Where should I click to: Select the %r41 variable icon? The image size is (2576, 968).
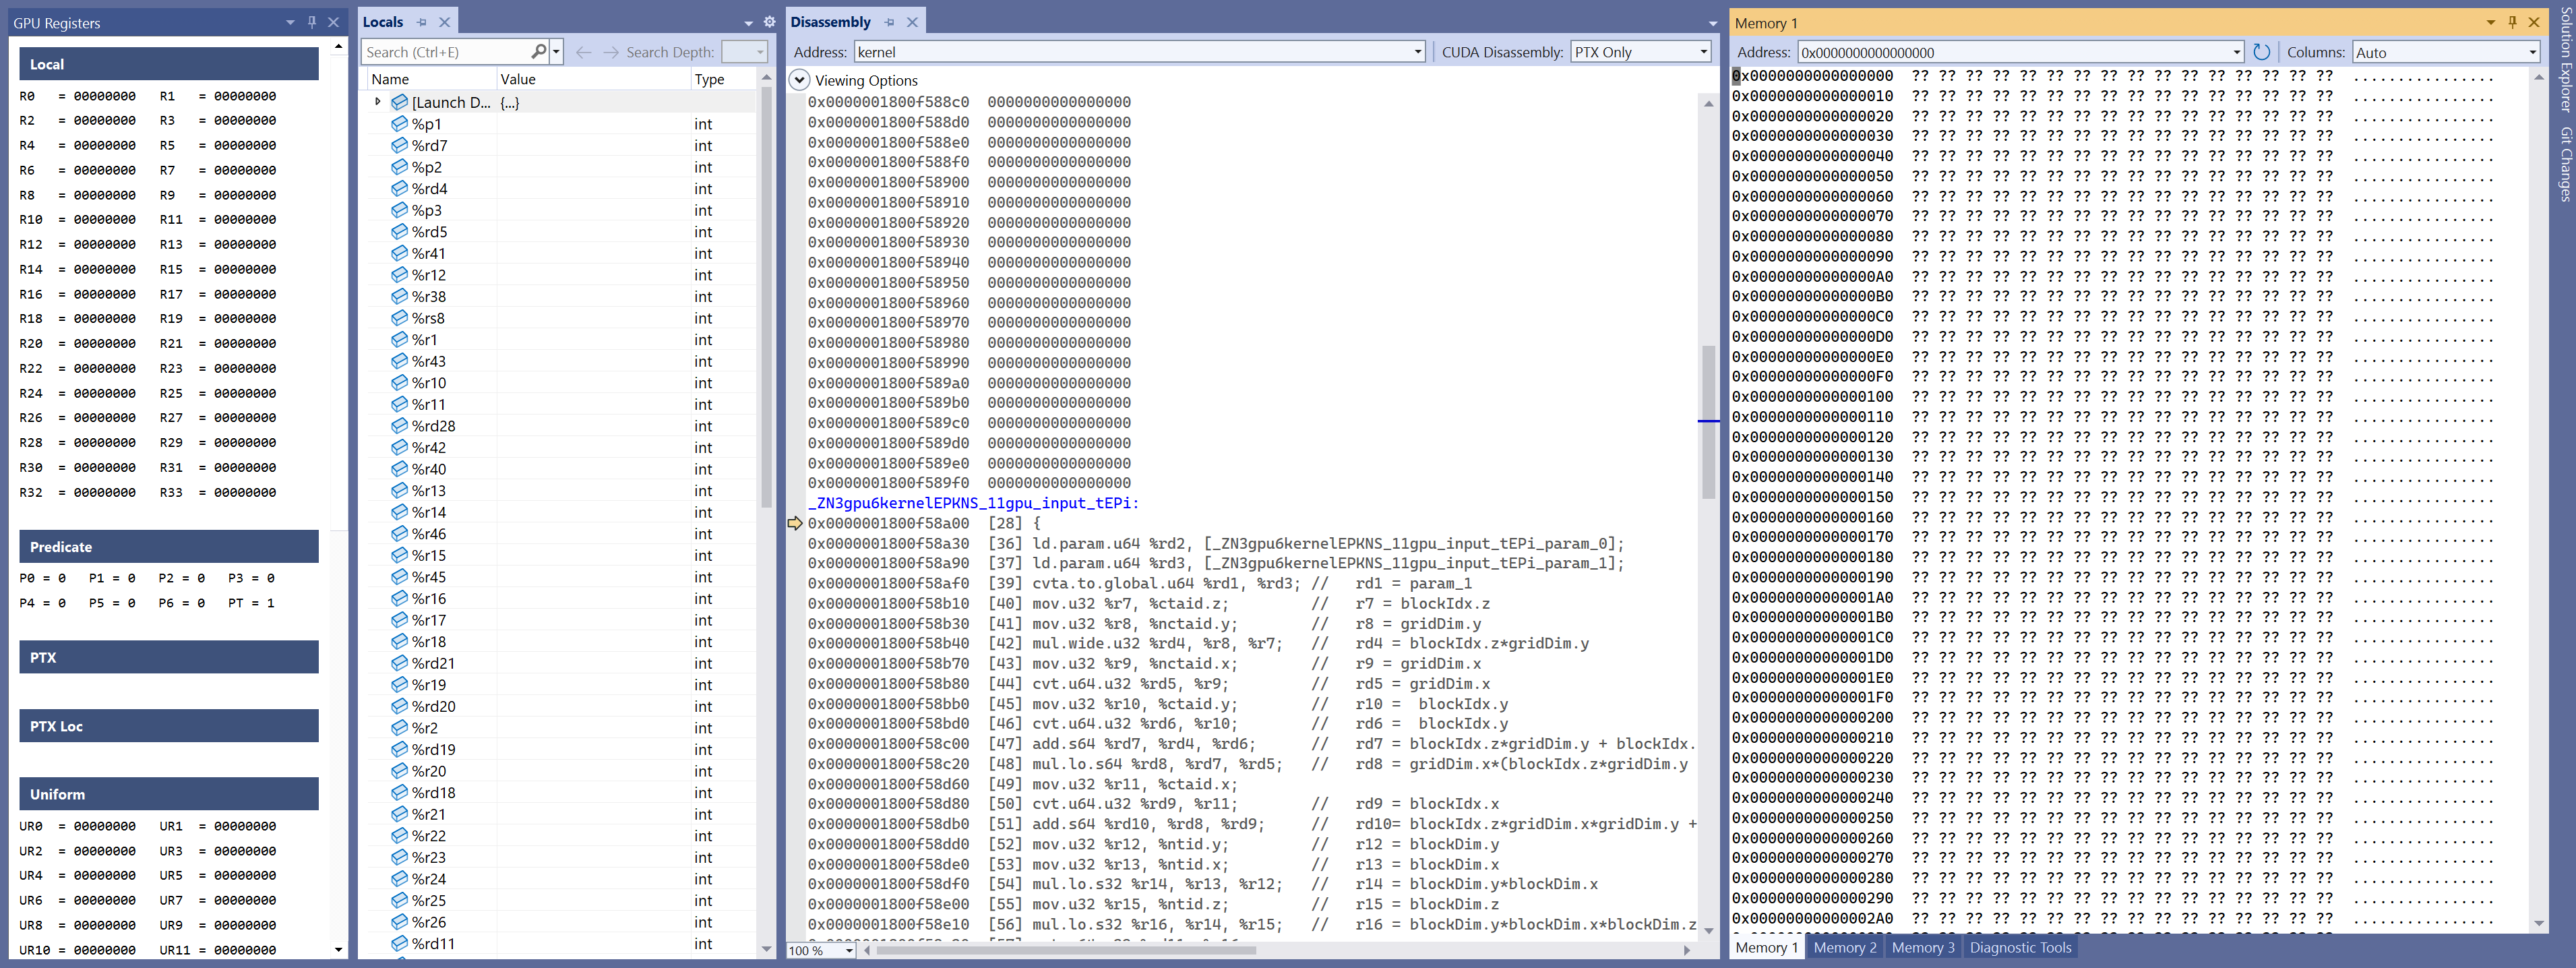pyautogui.click(x=399, y=253)
